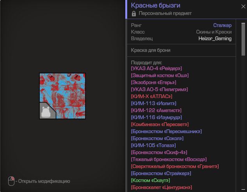Viewport: 247px width, 192px height.
Task: Open the Костюм «Скаут» link
Action: click(x=151, y=180)
